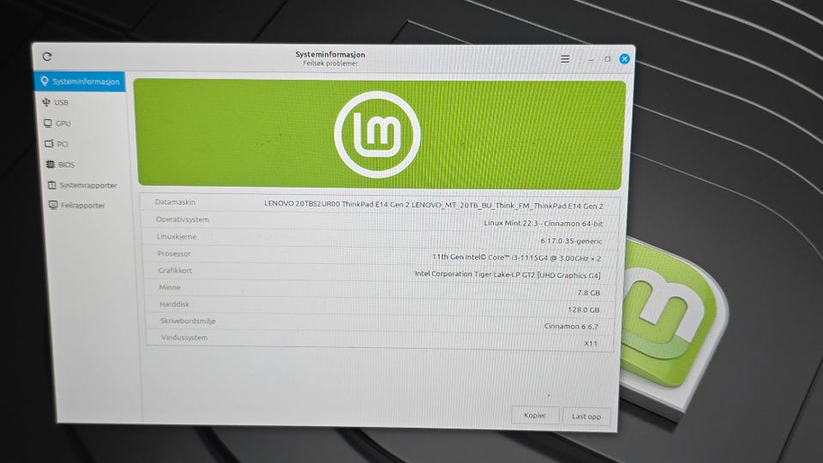
Task: Click the X11 value
Action: pyautogui.click(x=591, y=343)
